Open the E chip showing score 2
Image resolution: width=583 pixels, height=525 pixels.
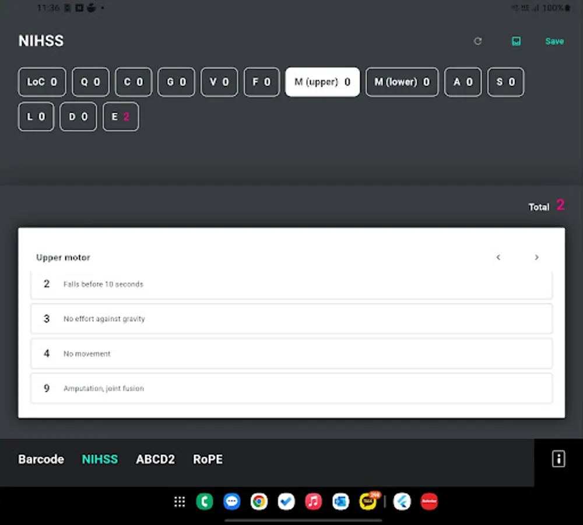coord(121,116)
